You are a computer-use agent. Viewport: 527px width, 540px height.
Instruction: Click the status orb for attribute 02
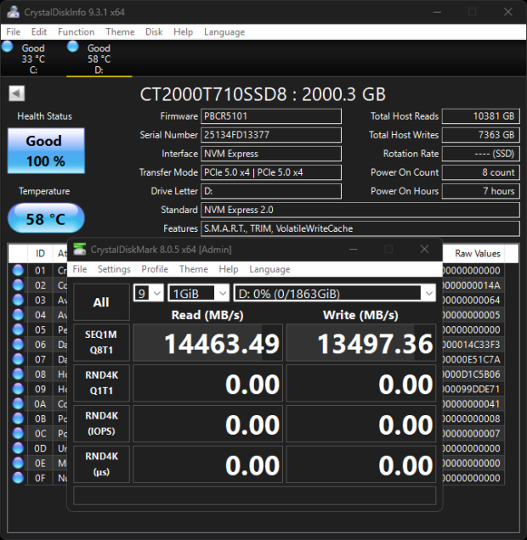pyautogui.click(x=18, y=285)
